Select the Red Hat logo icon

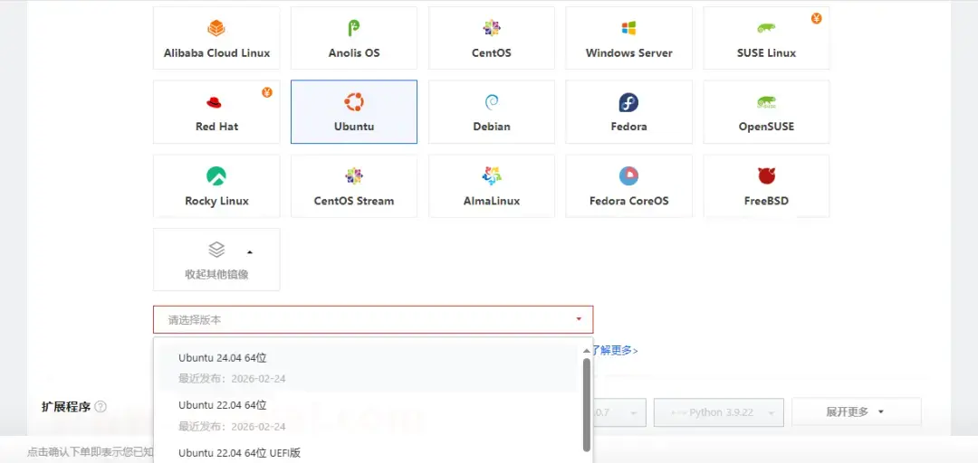point(214,102)
